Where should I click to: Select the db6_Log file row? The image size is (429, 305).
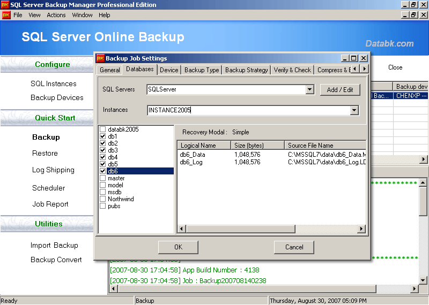[272, 162]
